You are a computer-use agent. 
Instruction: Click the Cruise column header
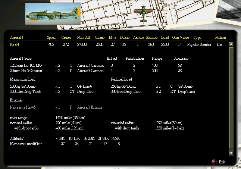pyautogui.click(x=66, y=37)
